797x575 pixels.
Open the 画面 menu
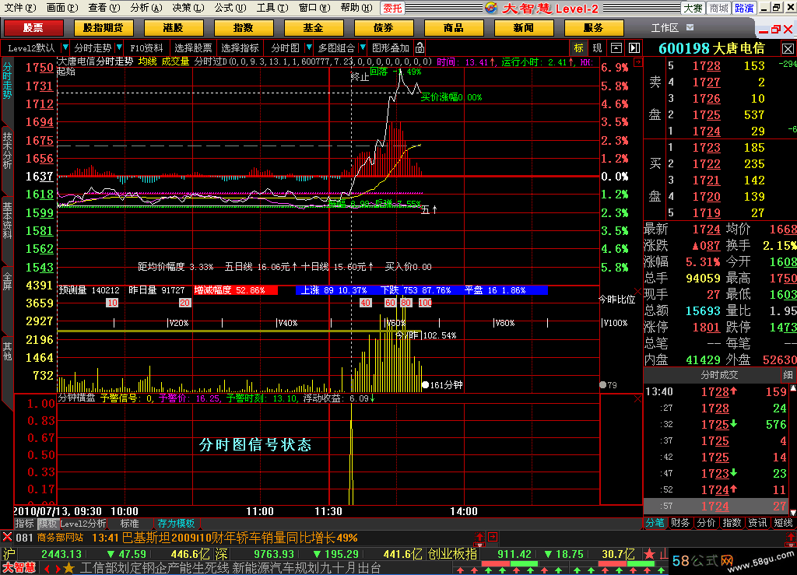point(62,8)
